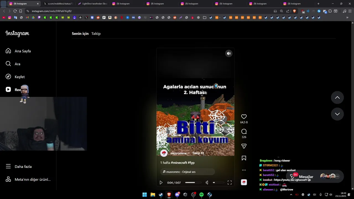Show hidden bookmarks with double chevron

point(347,17)
